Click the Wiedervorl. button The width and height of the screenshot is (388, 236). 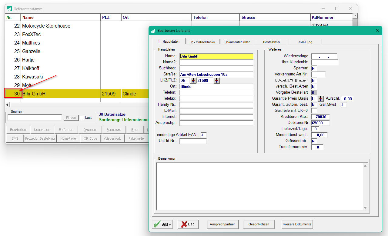(x=112, y=138)
